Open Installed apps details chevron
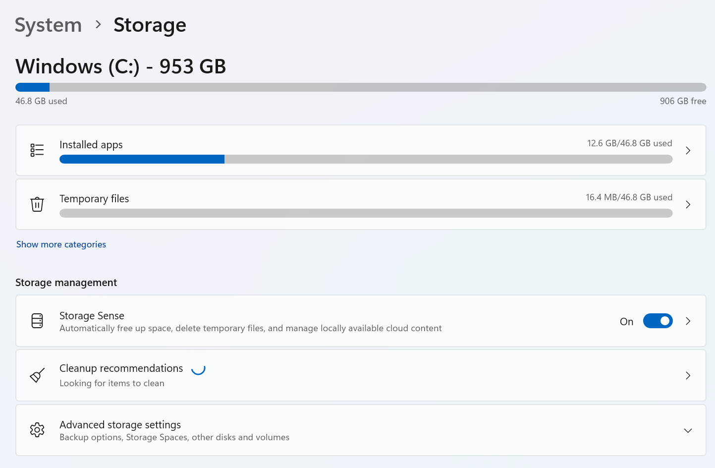This screenshot has width=715, height=468. coord(688,150)
